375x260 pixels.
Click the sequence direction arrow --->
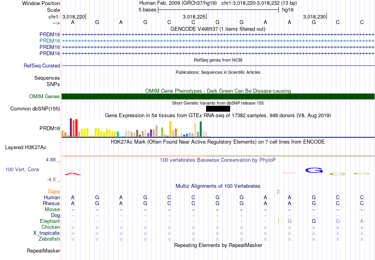pos(56,23)
